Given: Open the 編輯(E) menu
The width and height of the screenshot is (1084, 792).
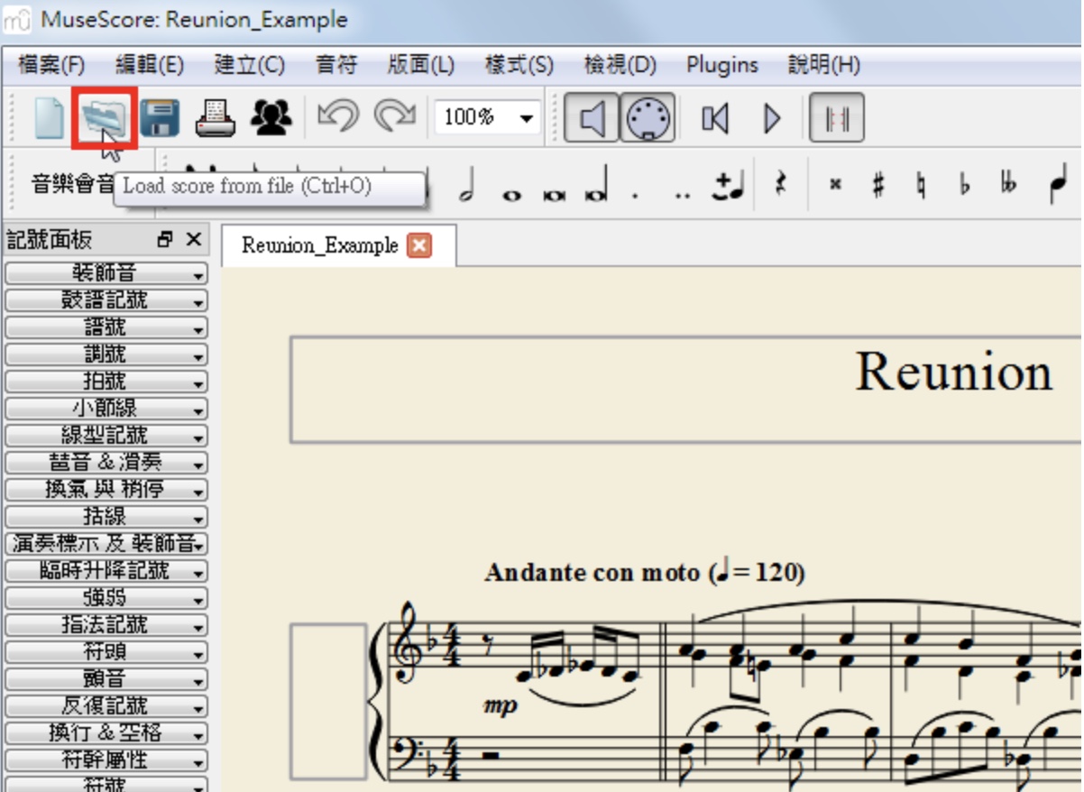Looking at the screenshot, I should [150, 65].
